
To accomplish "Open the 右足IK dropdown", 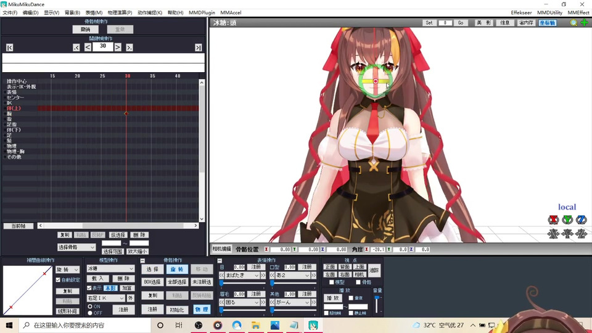I will (x=105, y=298).
